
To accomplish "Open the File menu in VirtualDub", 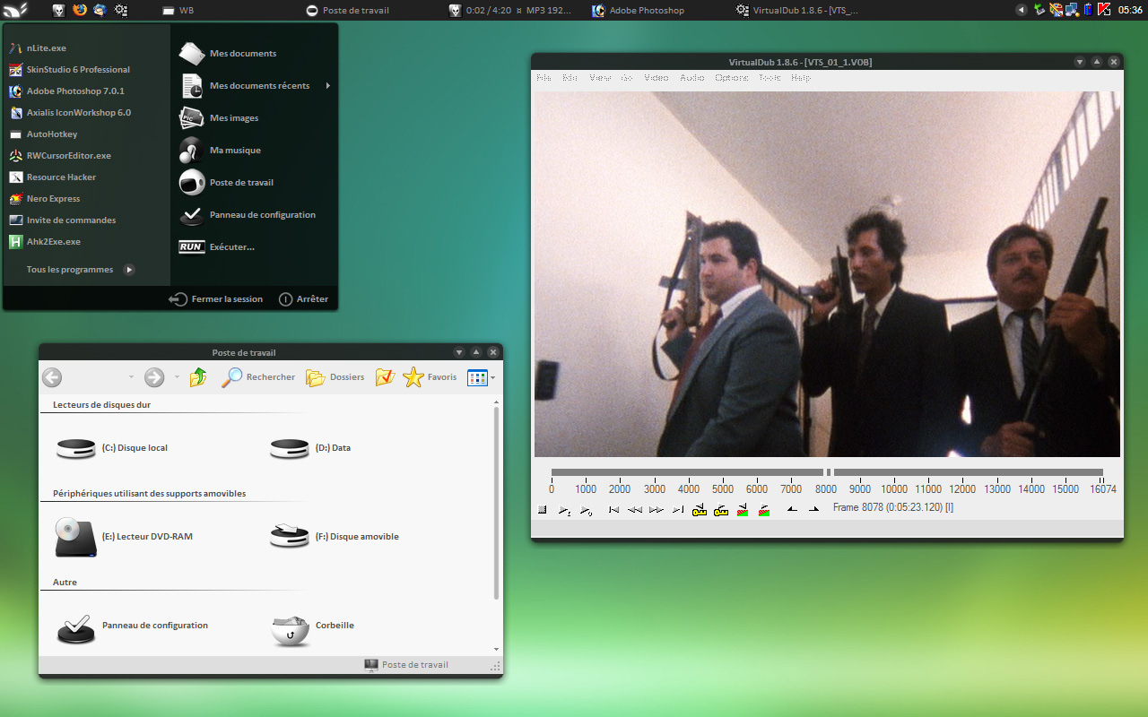I will click(x=544, y=78).
